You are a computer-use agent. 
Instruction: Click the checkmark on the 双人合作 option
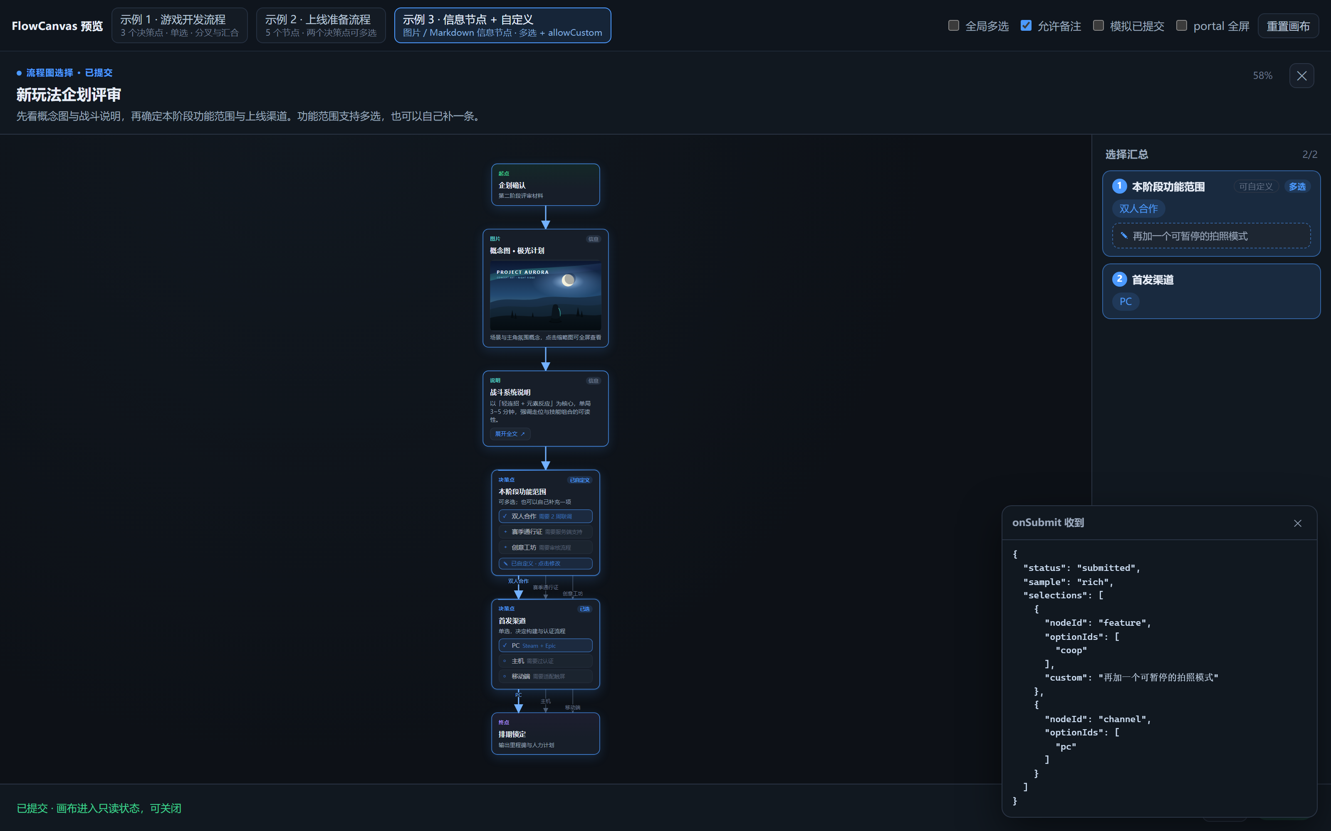click(505, 516)
